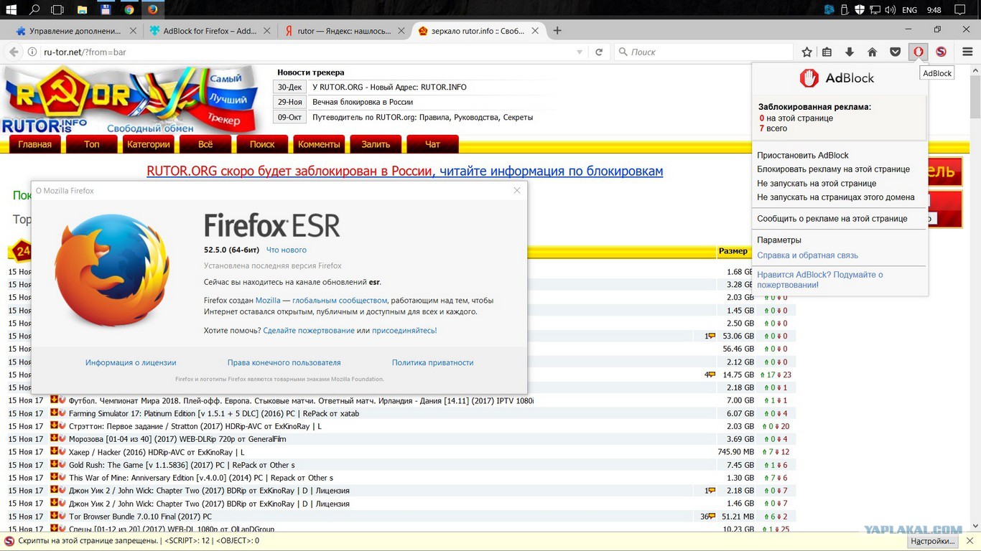Open the RUTOR.INFO new address news
Screen dimensions: 981x551
(x=389, y=87)
